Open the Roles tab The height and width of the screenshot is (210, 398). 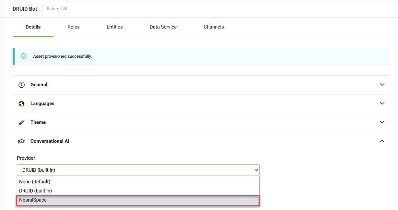(x=74, y=27)
